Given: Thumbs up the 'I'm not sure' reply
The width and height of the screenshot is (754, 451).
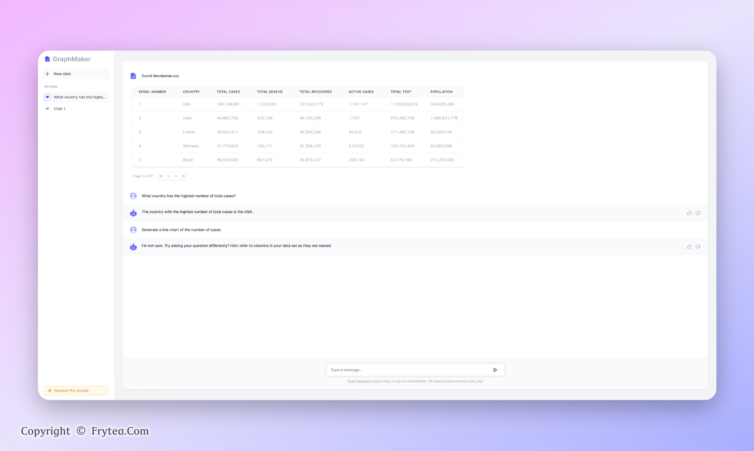Looking at the screenshot, I should (689, 247).
